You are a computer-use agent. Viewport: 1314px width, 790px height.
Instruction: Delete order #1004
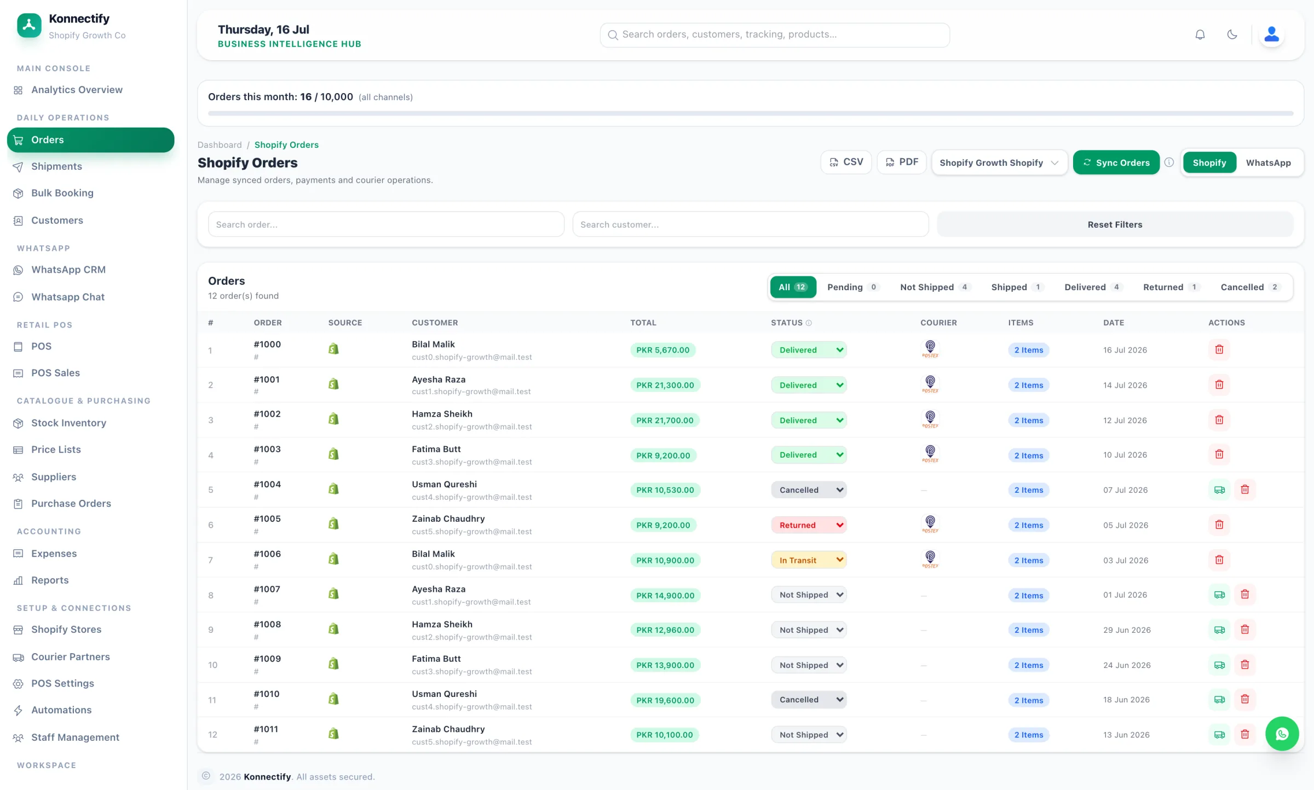[x=1244, y=489]
